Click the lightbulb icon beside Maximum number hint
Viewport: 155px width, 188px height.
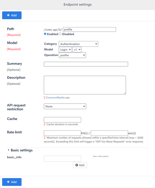pos(44,138)
